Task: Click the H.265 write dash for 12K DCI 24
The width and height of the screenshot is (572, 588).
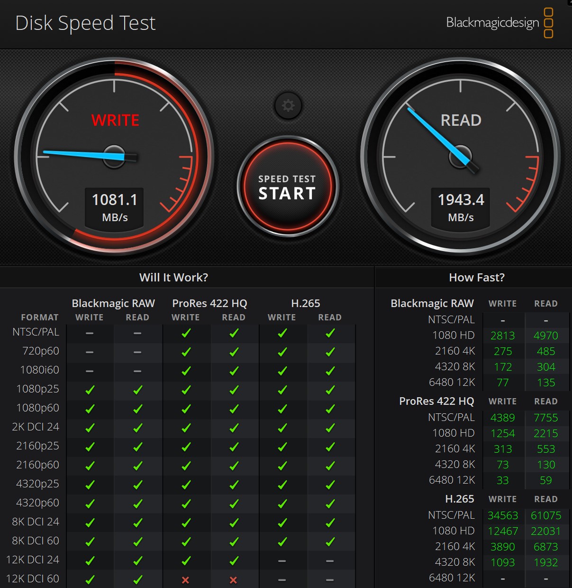Action: 282,561
